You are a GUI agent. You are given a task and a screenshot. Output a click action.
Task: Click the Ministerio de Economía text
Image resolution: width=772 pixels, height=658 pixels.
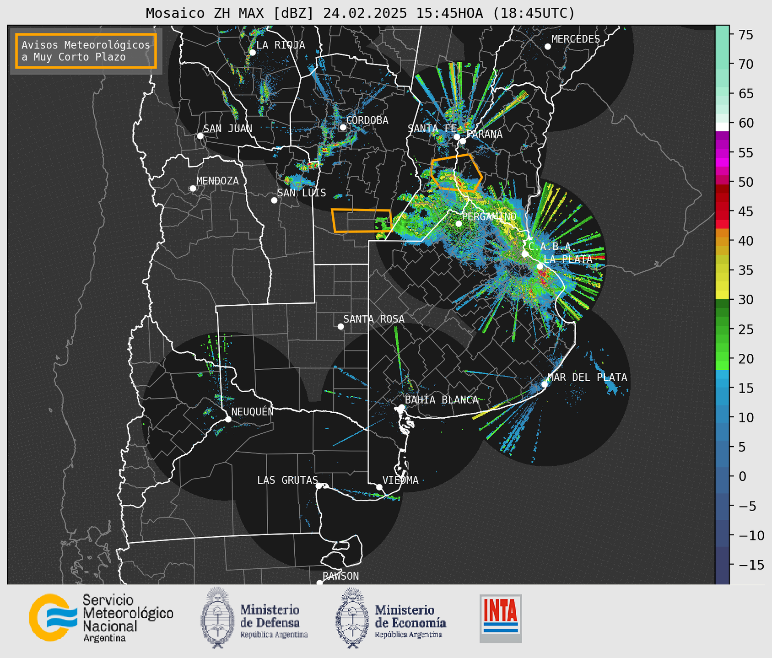[x=410, y=622]
